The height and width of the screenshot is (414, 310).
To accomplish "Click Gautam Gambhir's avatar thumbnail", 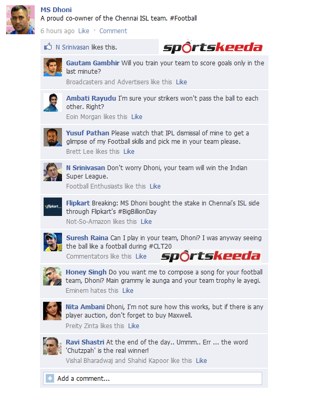I will (53, 67).
